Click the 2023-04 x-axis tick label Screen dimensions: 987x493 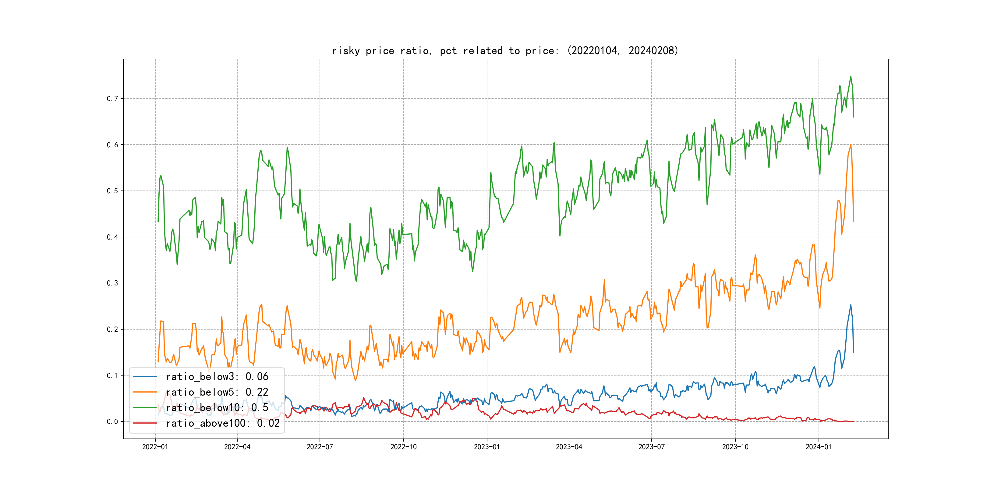coord(569,447)
